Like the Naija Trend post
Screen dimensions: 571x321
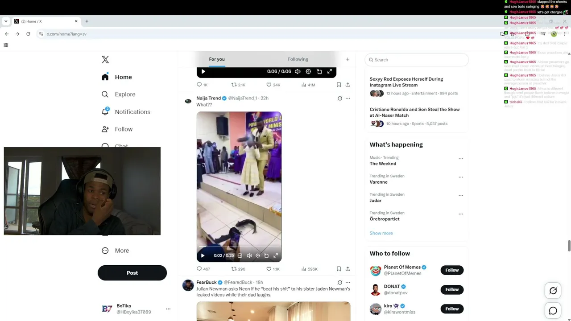[x=273, y=269]
